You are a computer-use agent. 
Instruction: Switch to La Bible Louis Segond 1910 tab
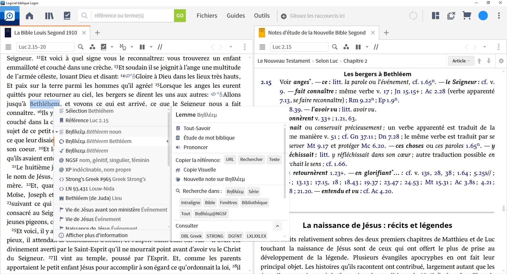pos(45,33)
